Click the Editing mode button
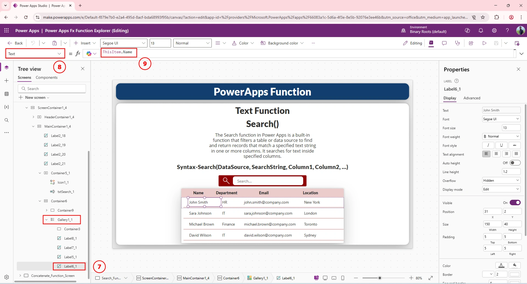 412,43
